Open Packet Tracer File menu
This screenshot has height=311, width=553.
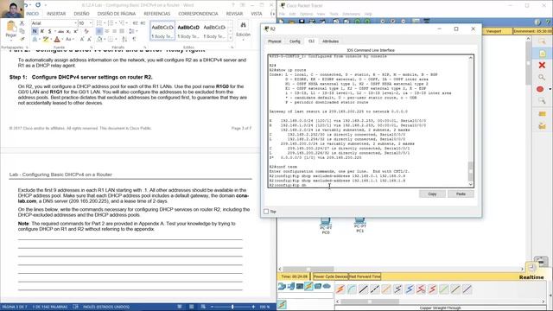[x=282, y=14]
